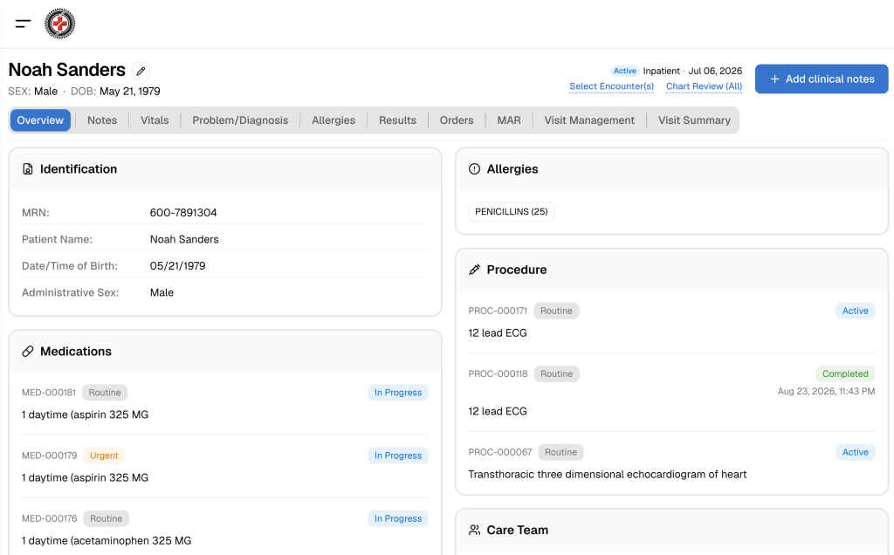Viewport: 894px width, 555px height.
Task: Click Administrative Sex value Male
Action: pos(162,293)
